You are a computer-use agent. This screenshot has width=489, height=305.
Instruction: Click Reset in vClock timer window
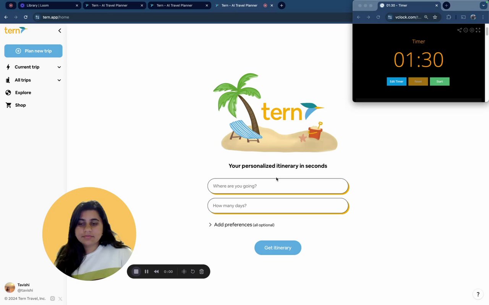418,82
